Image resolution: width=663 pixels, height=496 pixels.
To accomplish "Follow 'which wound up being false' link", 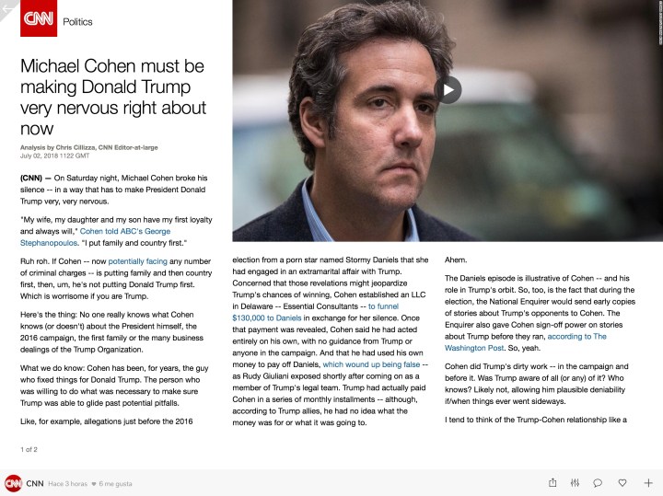I will pyautogui.click(x=371, y=364).
